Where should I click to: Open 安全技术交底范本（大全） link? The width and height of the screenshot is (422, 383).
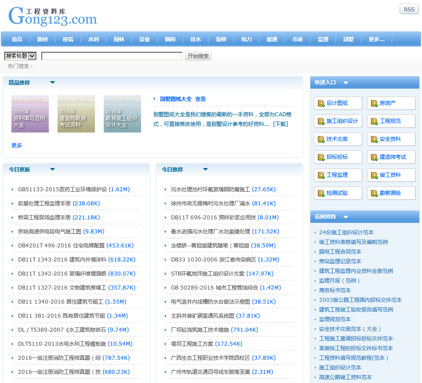[350, 329]
